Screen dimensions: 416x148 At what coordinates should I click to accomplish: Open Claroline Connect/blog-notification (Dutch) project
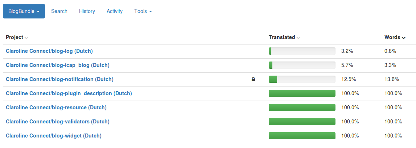point(60,79)
